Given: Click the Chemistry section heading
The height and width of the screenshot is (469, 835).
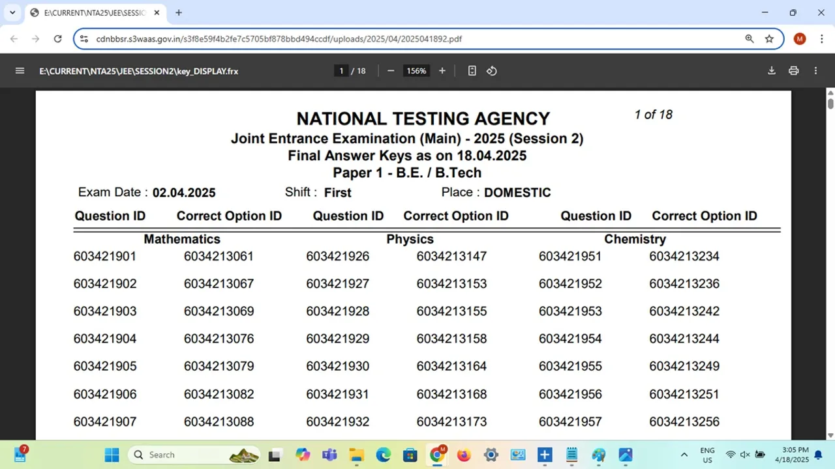Looking at the screenshot, I should pos(635,239).
